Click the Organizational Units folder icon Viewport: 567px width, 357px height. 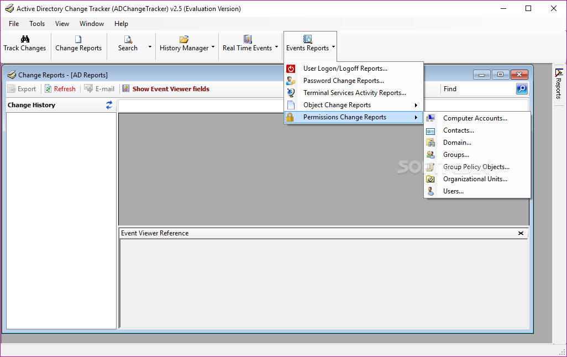click(x=431, y=179)
